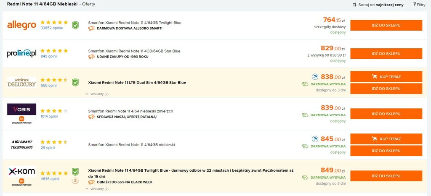This screenshot has height=196, width=431.
Task: Click the Deluxury star rating
Action: click(x=54, y=80)
